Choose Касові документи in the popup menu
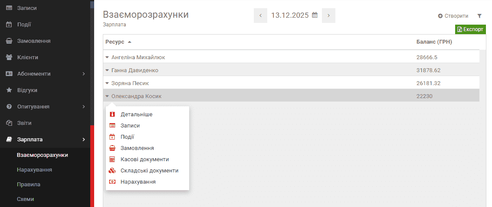The image size is (492, 207). coord(144,159)
